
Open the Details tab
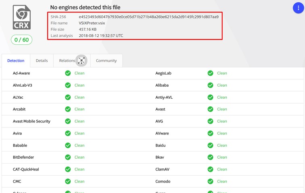(x=42, y=61)
